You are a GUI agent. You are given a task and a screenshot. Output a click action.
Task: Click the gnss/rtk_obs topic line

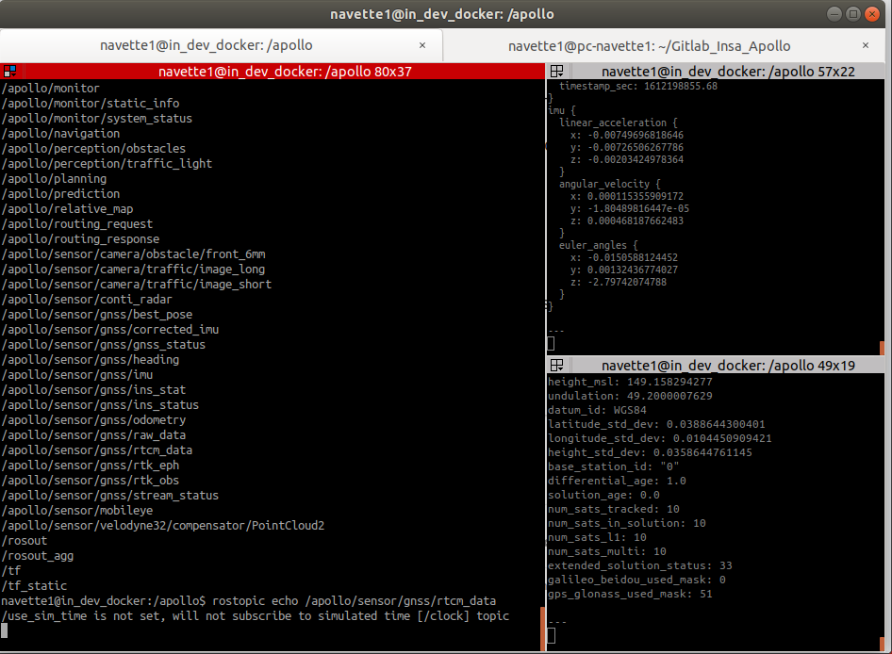click(91, 480)
